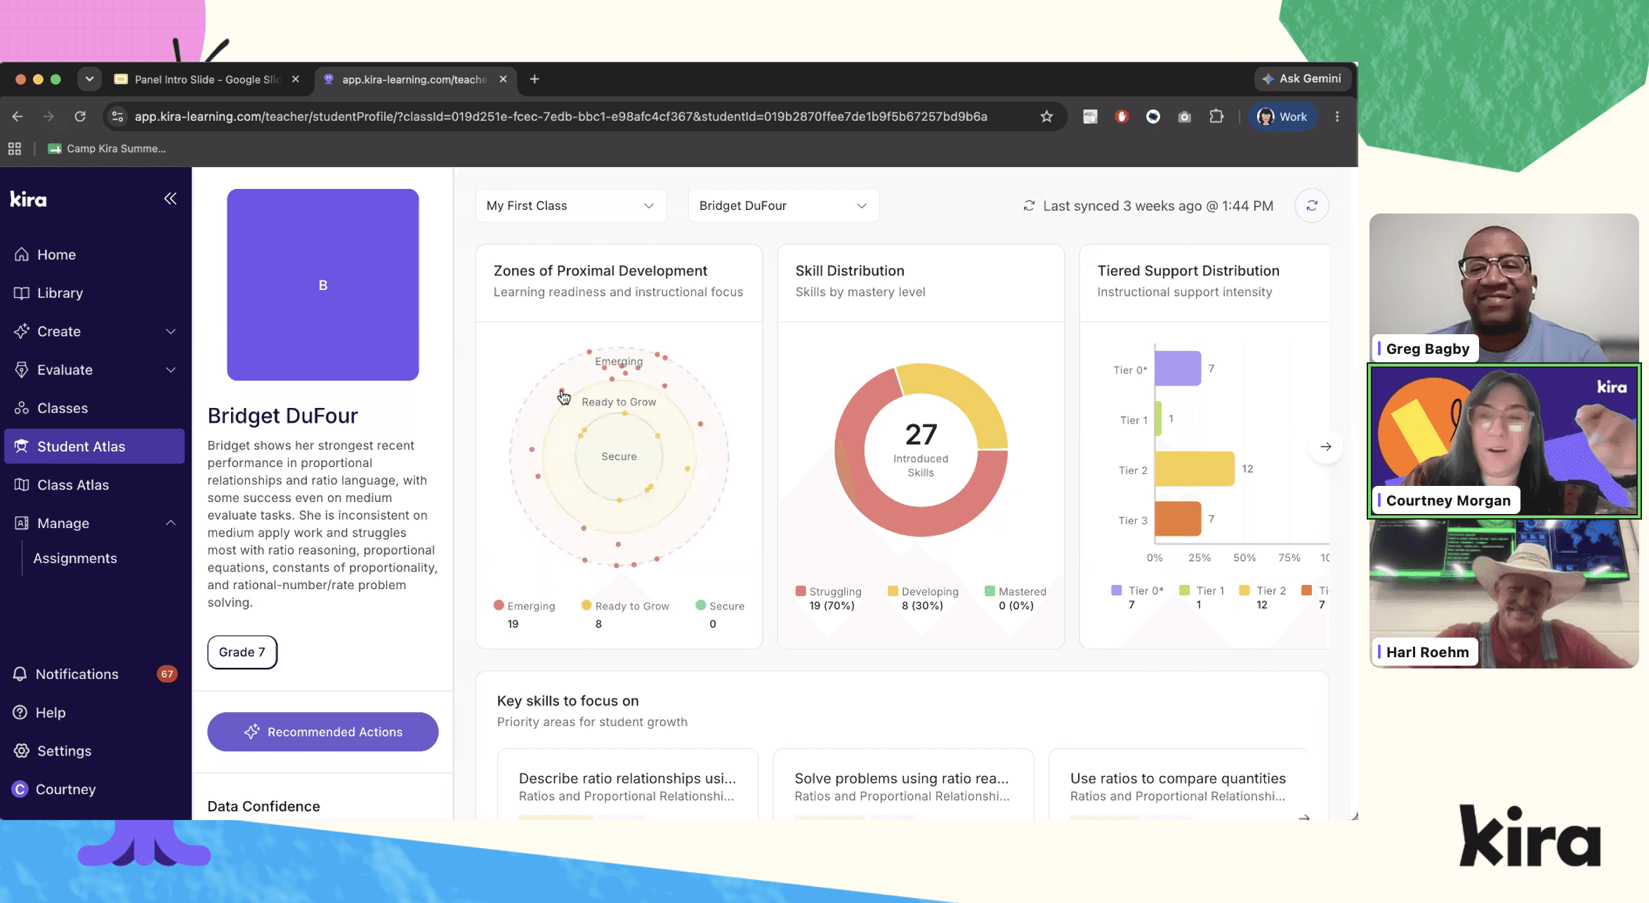Click the 67 notifications badge
Screen dimensions: 1649x903
point(167,674)
